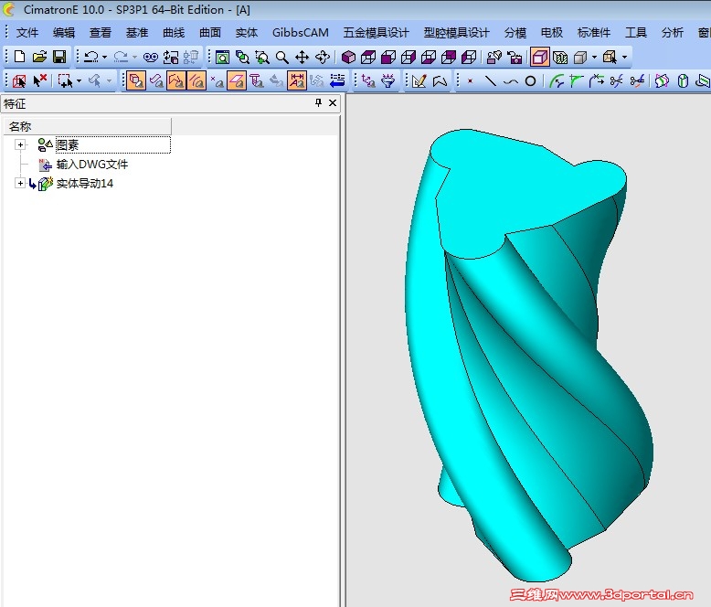Viewport: 711px width, 607px height.
Task: Toggle the curve selection filter
Action: coord(196,81)
